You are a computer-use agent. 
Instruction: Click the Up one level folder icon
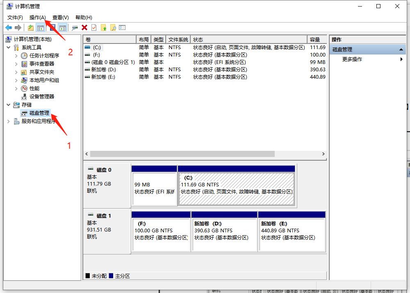pyautogui.click(x=30, y=27)
